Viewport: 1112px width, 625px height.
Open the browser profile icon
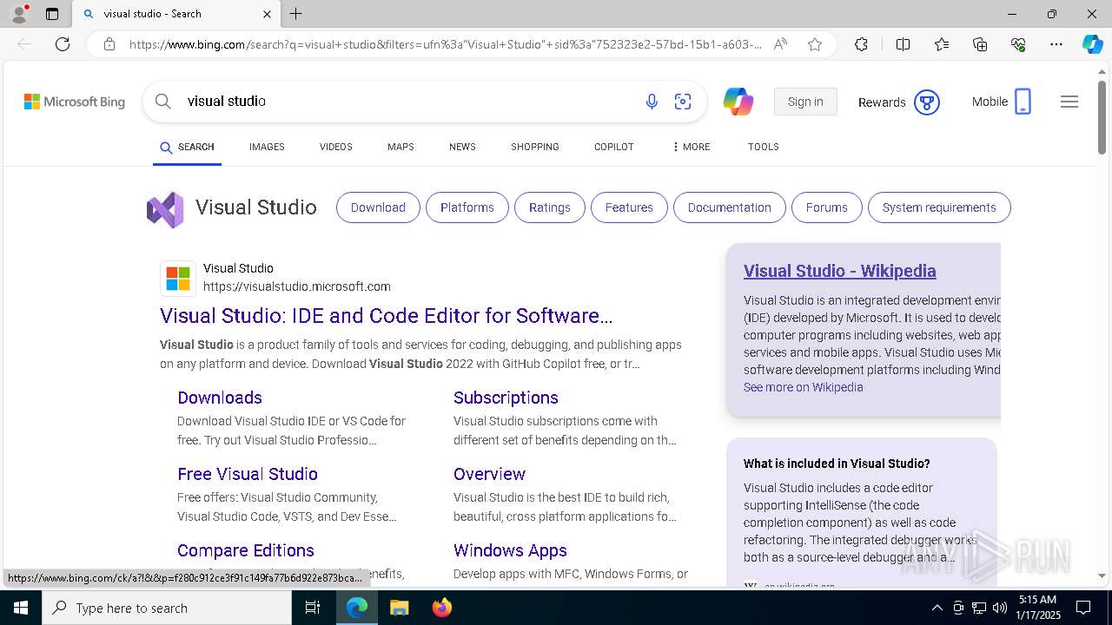19,13
